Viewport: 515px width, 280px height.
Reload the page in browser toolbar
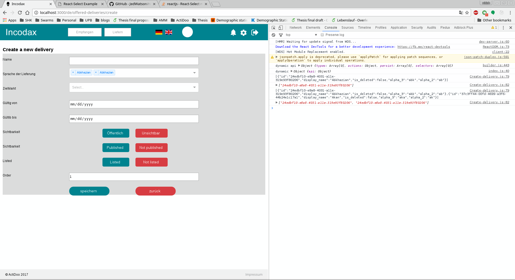pyautogui.click(x=20, y=13)
